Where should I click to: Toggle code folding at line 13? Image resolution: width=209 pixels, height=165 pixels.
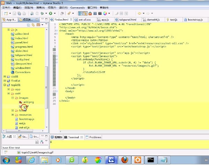click(x=57, y=62)
